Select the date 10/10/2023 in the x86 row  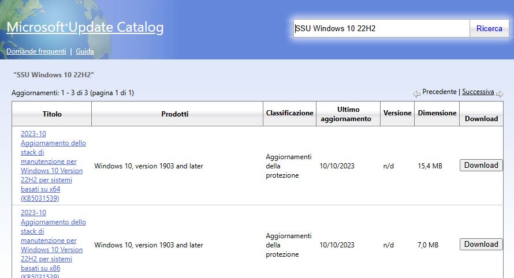(337, 245)
